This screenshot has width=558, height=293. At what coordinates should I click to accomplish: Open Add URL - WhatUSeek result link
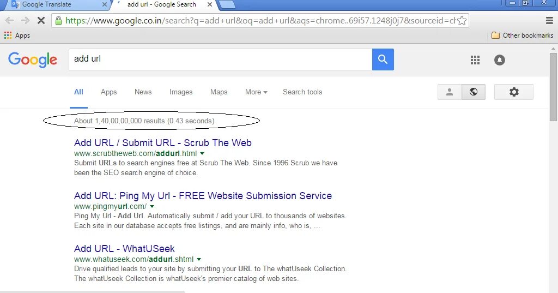pos(124,248)
